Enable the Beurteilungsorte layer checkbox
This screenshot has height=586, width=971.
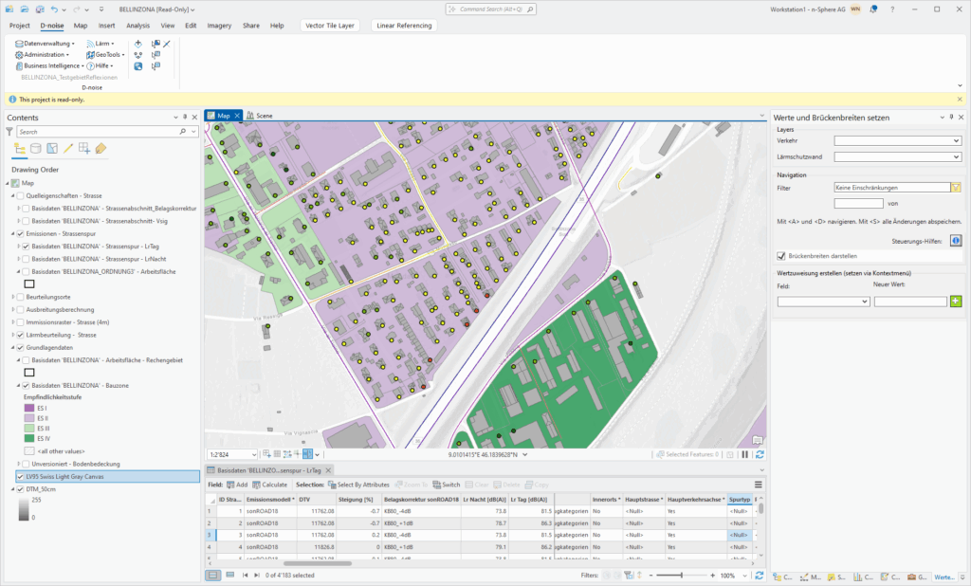pos(20,297)
